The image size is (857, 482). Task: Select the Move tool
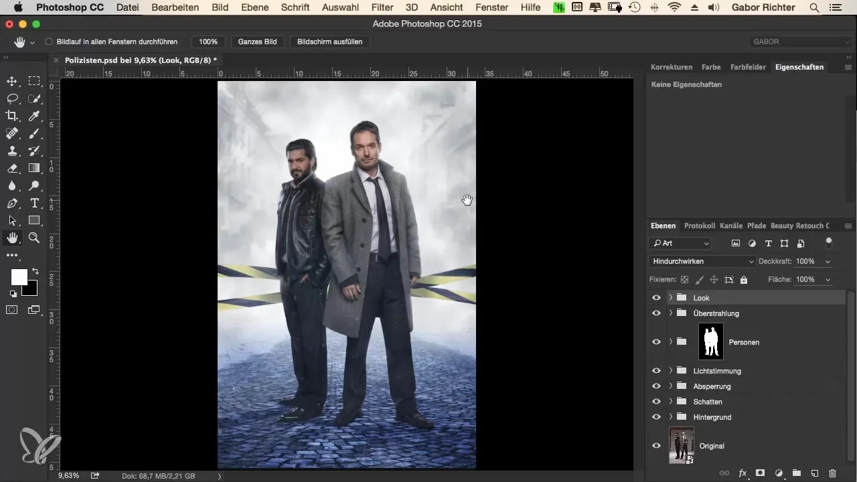12,82
